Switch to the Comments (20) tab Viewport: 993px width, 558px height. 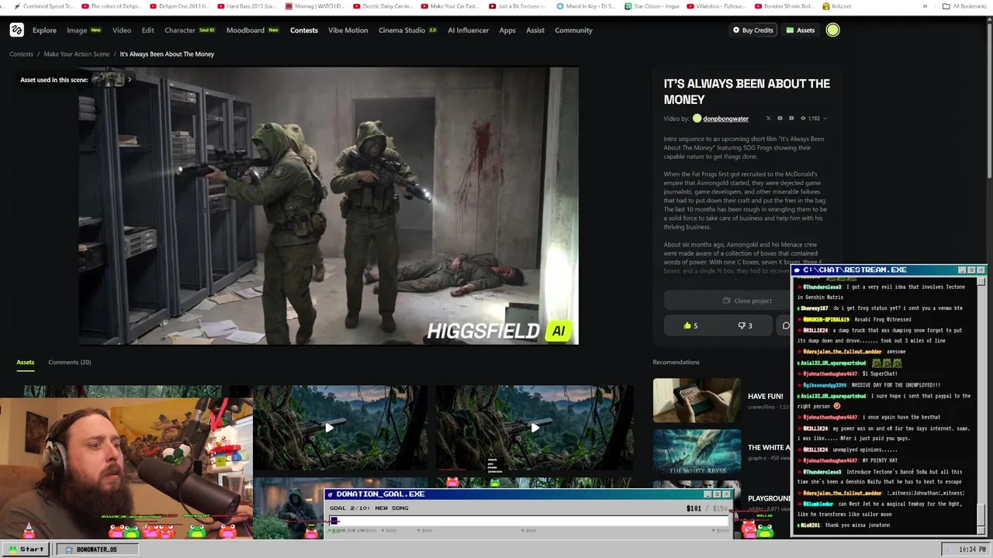(69, 362)
